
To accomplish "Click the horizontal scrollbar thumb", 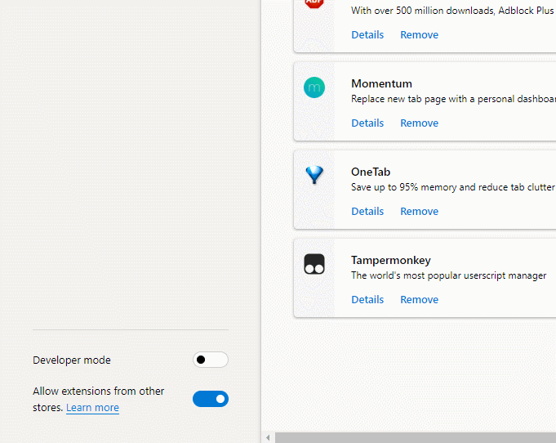I will (416, 437).
